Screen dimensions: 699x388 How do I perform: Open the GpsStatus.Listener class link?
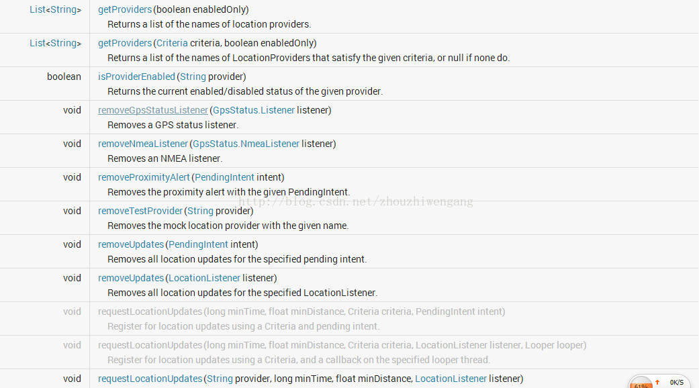(x=254, y=110)
